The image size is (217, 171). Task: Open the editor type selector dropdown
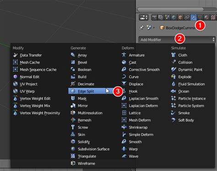pyautogui.click(x=144, y=17)
